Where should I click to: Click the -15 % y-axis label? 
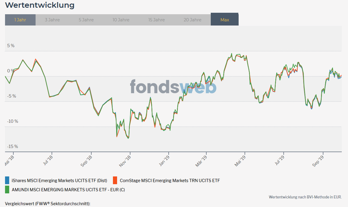click(x=13, y=146)
